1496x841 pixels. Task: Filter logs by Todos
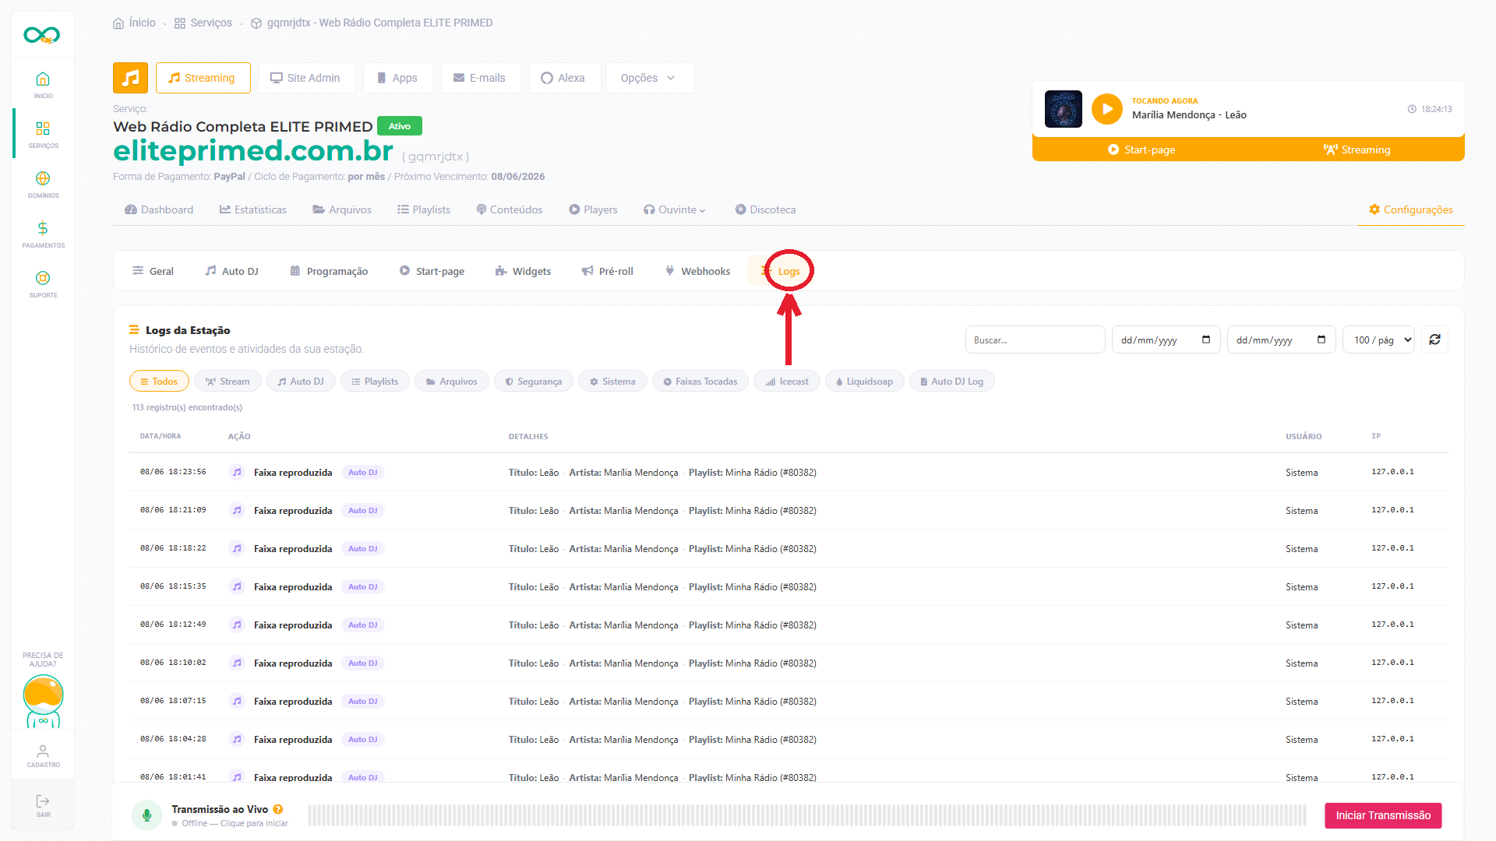click(159, 382)
